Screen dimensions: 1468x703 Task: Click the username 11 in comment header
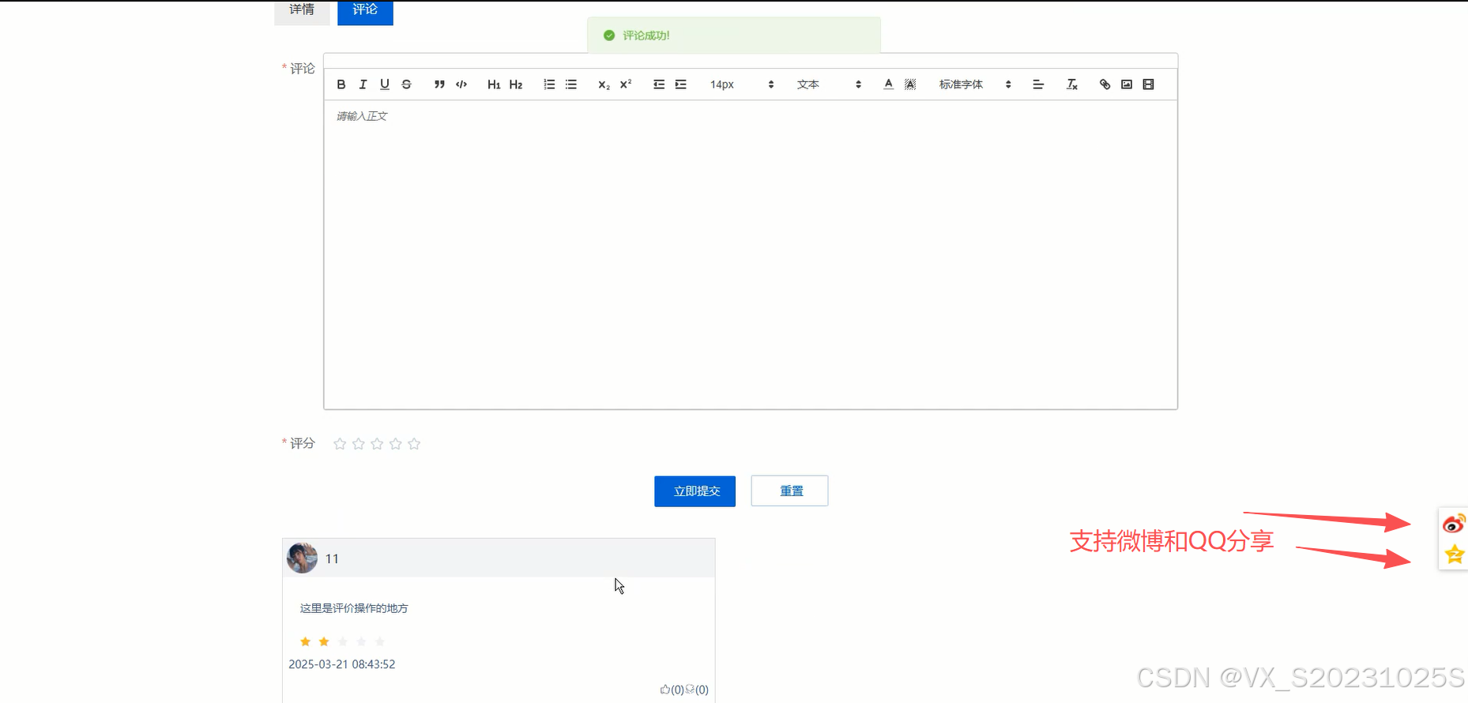click(332, 558)
